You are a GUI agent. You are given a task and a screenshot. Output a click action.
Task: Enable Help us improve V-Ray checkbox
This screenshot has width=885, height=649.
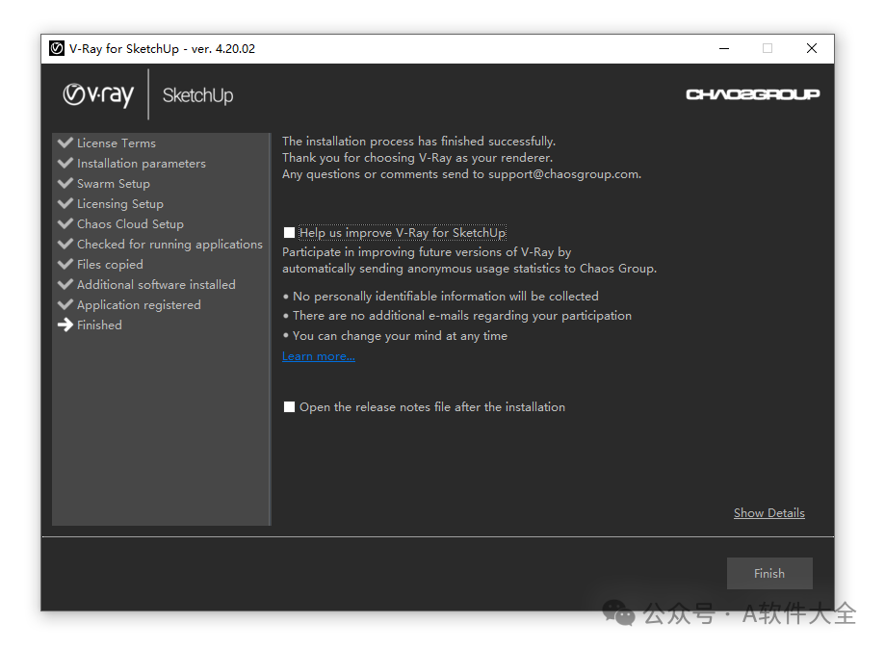click(x=289, y=232)
